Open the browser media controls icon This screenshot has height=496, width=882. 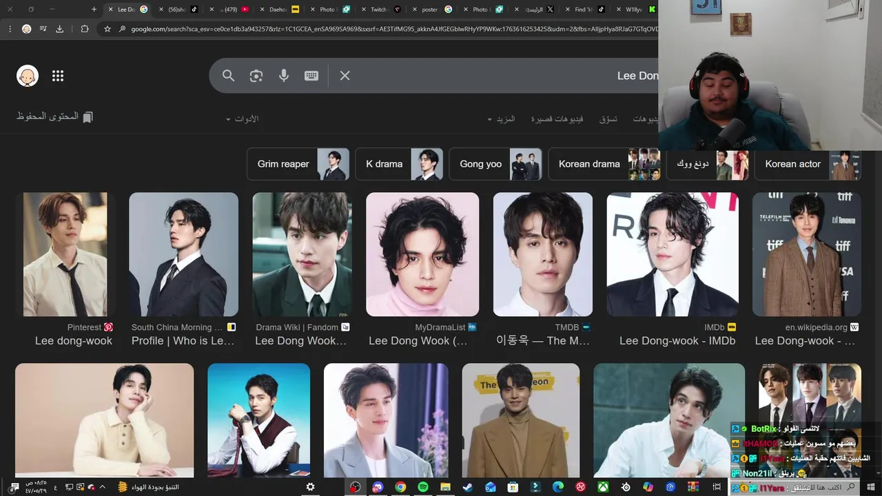coord(43,29)
